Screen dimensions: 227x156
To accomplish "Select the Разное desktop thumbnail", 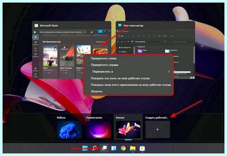I will (x=128, y=129).
